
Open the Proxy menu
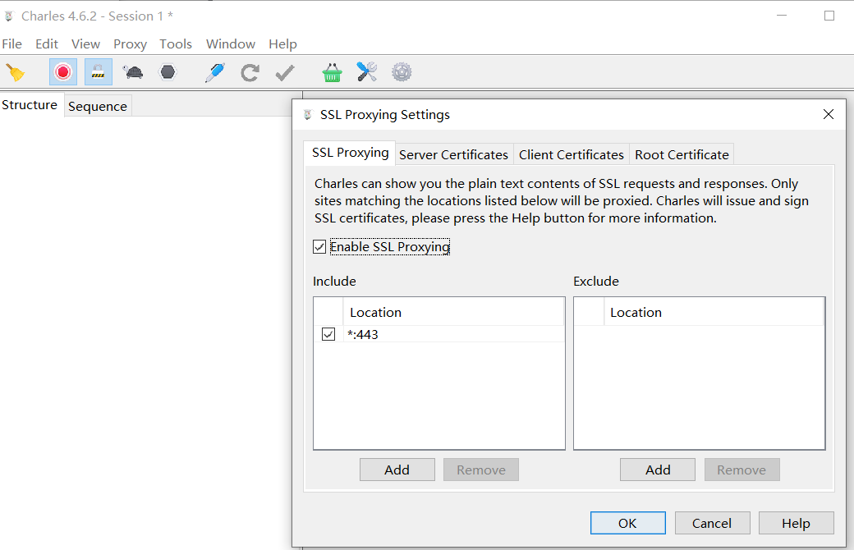[131, 44]
